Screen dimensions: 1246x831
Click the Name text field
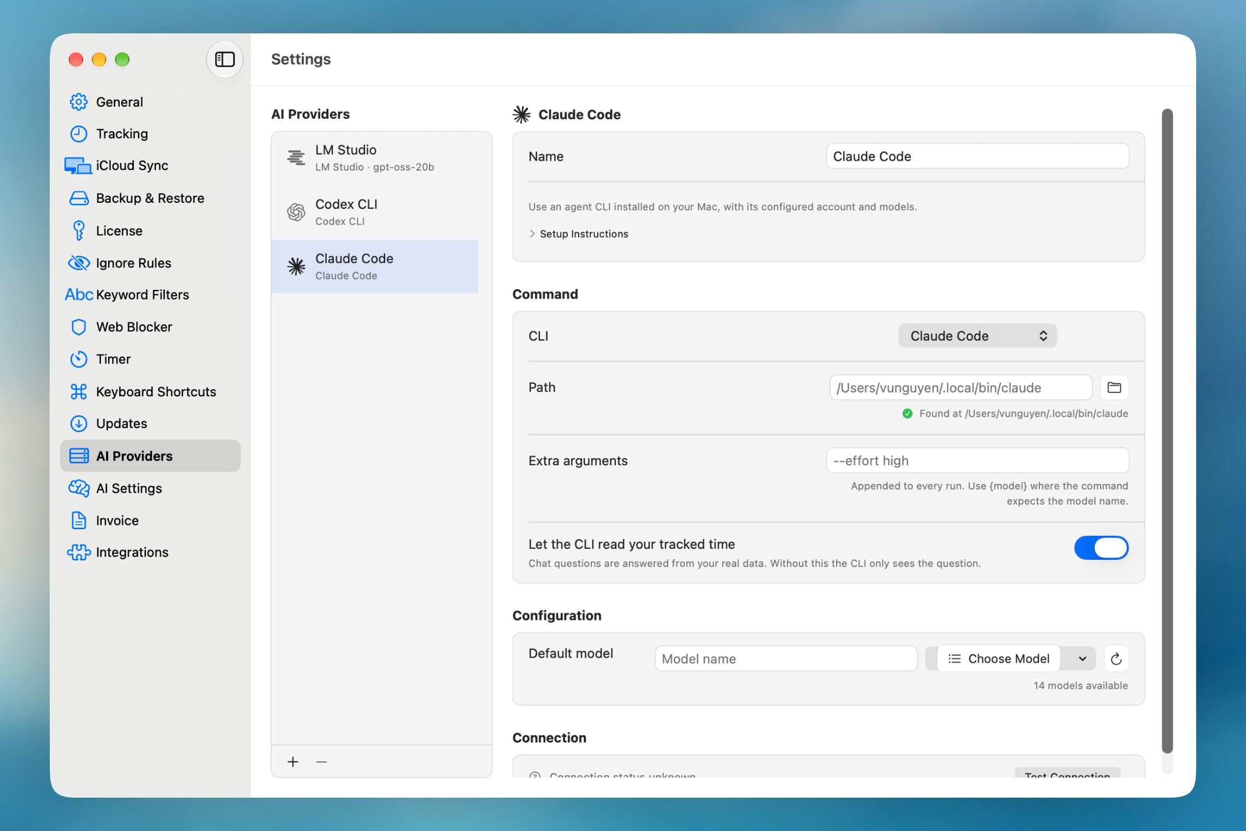pyautogui.click(x=978, y=156)
